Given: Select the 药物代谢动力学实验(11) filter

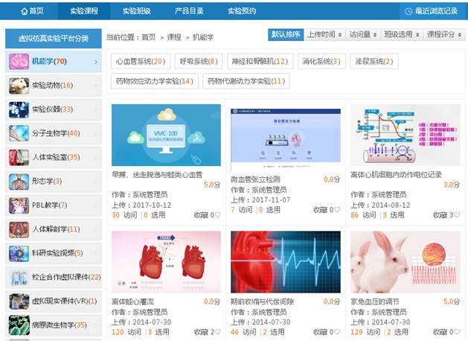Looking at the screenshot, I should pos(246,80).
